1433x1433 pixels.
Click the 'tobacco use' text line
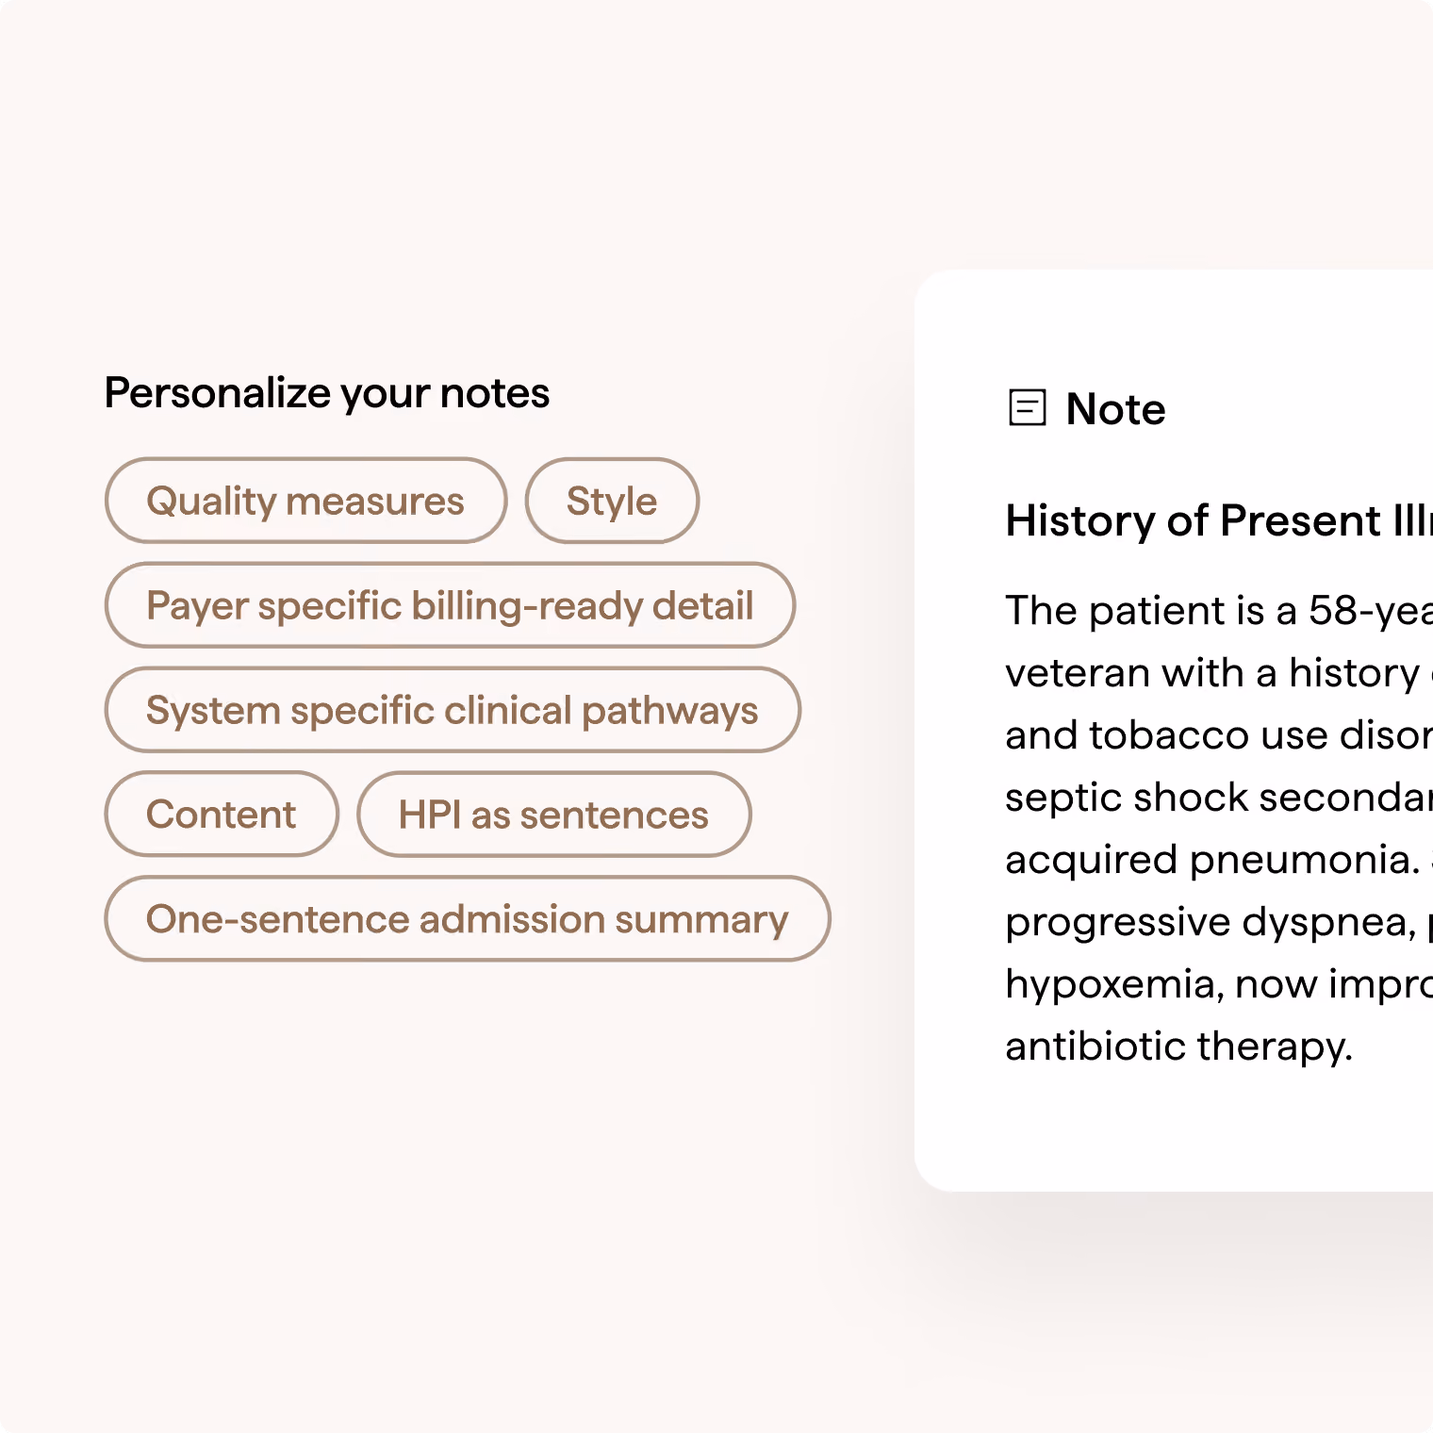pos(1219,735)
